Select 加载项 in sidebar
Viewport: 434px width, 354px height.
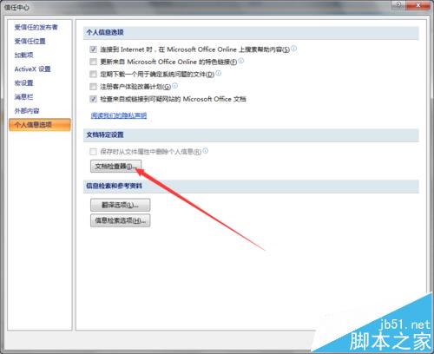(x=24, y=55)
